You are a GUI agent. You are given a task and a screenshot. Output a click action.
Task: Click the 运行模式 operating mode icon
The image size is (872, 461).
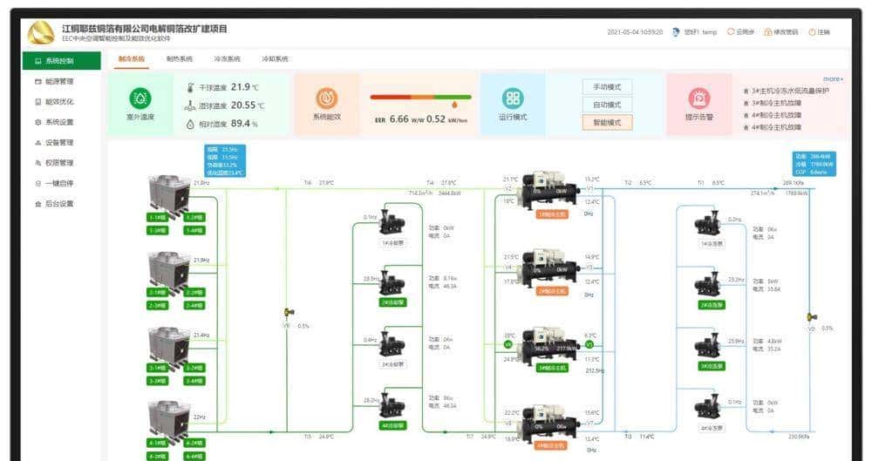tap(513, 98)
